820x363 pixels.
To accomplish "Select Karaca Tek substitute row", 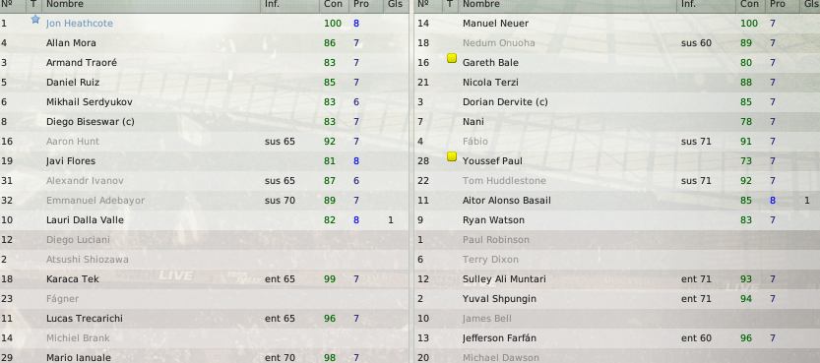I will point(204,279).
